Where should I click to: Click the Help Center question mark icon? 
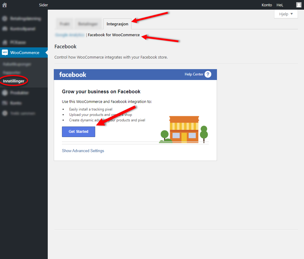click(208, 74)
